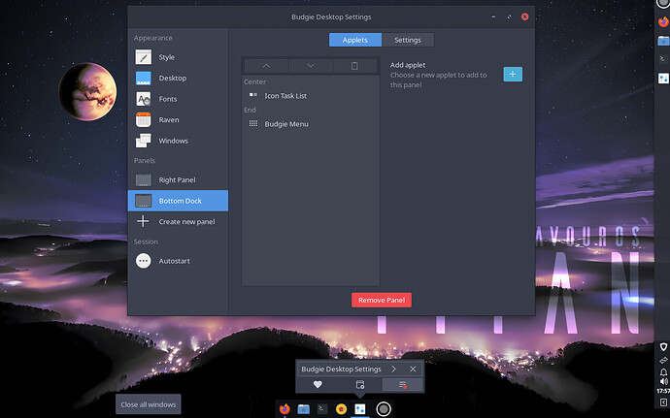The height and width of the screenshot is (418, 670).
Task: Delete selected applet with trash icon
Action: pos(354,66)
